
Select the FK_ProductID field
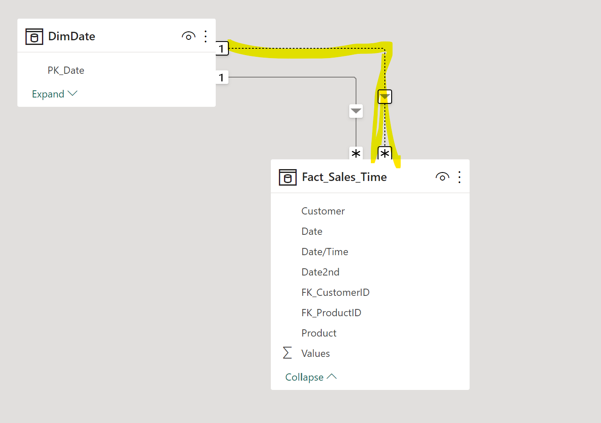click(331, 313)
